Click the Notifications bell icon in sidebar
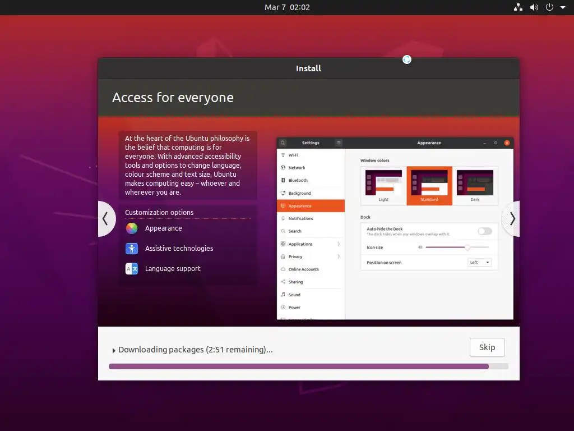Viewport: 574px width, 431px height. pyautogui.click(x=283, y=218)
